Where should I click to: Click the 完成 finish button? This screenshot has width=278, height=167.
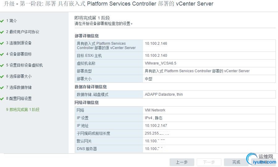(x=236, y=162)
